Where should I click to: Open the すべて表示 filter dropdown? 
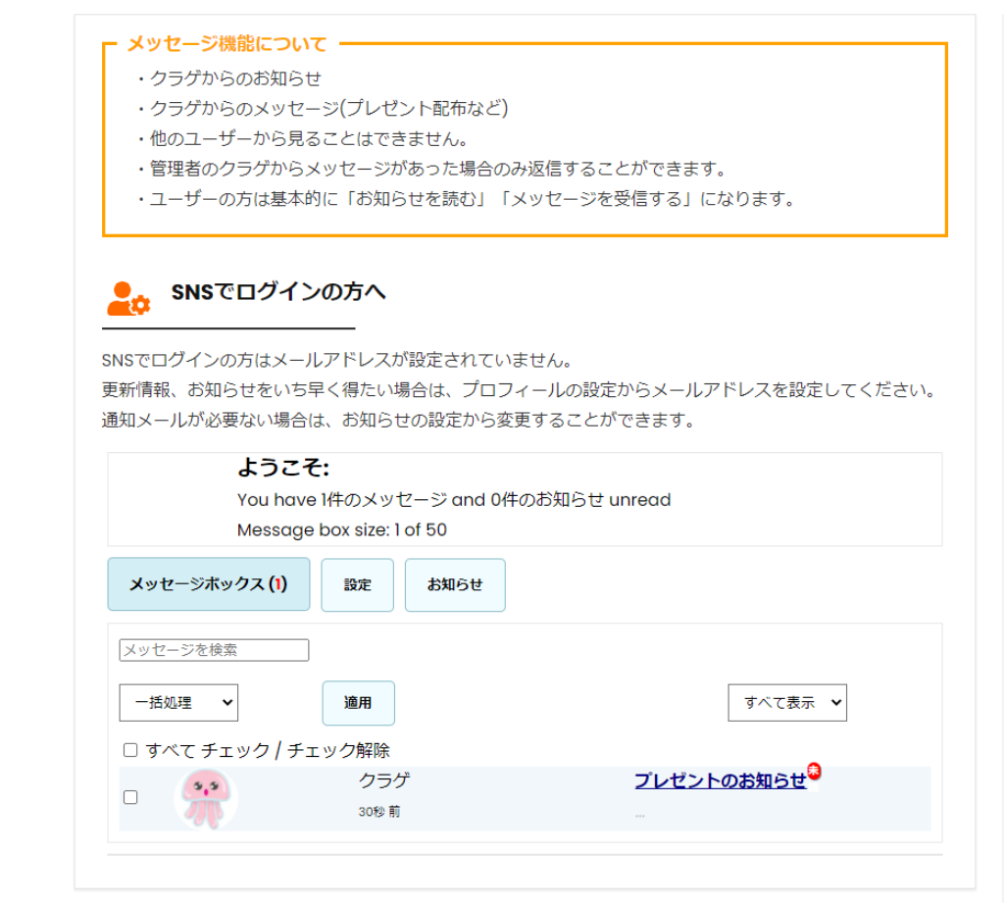[x=786, y=703]
